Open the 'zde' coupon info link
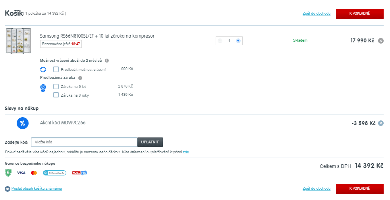 (x=186, y=152)
